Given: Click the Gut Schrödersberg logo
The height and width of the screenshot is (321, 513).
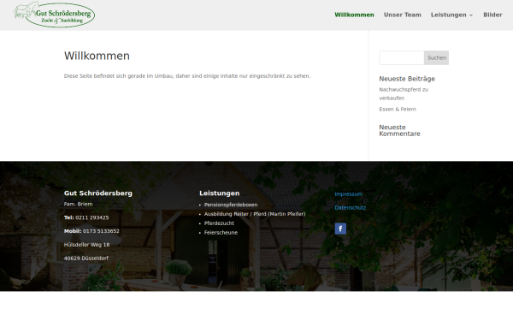Looking at the screenshot, I should point(55,15).
